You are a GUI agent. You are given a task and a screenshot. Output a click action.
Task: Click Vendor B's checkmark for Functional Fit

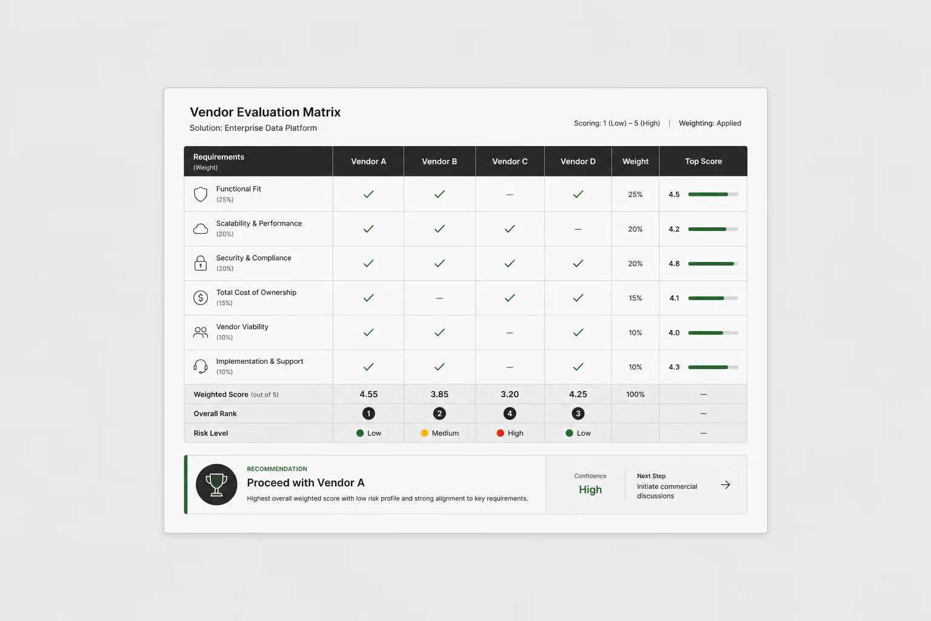439,194
